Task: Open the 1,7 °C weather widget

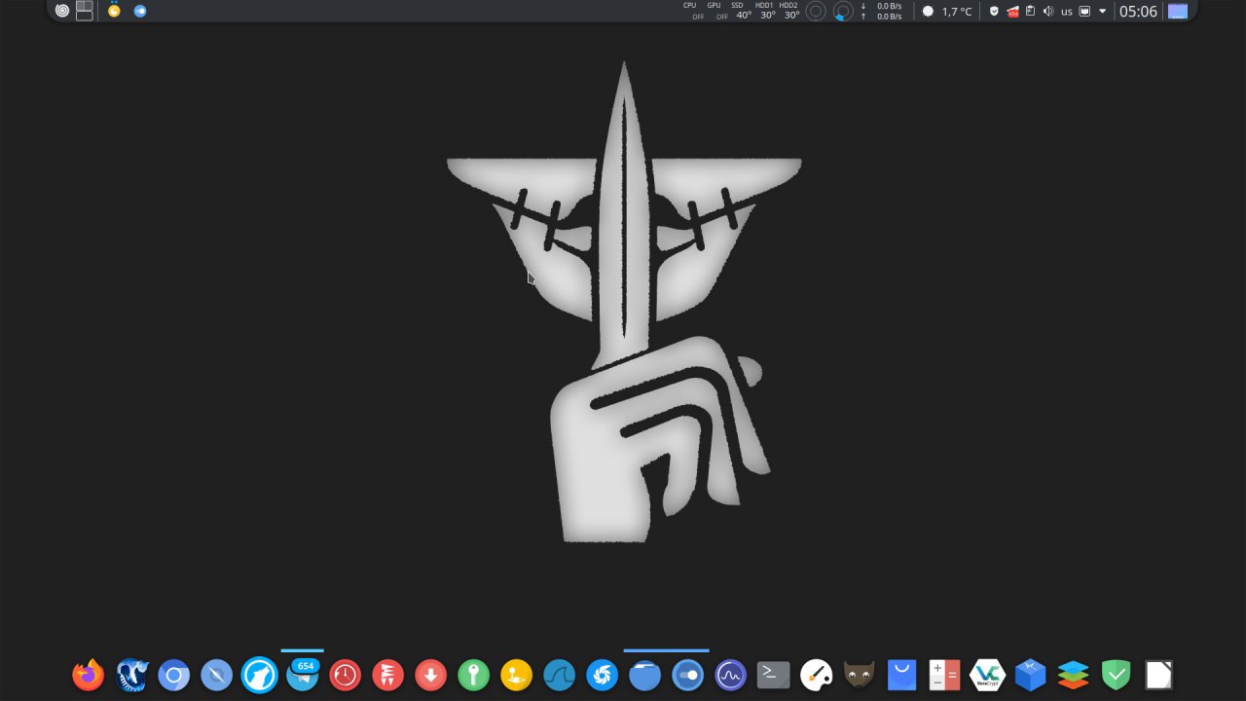Action: point(947,12)
